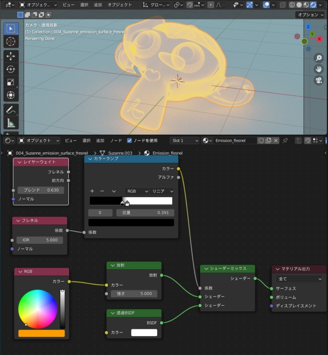Click the parent node tree up-arrow icon

click(x=299, y=141)
